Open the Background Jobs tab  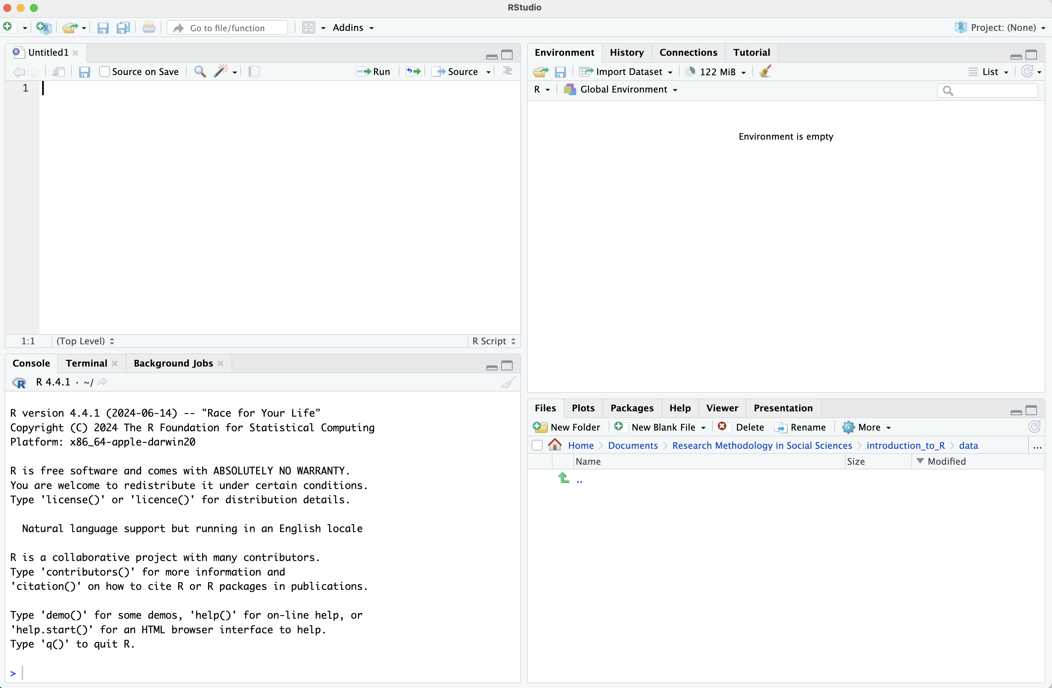tap(173, 363)
